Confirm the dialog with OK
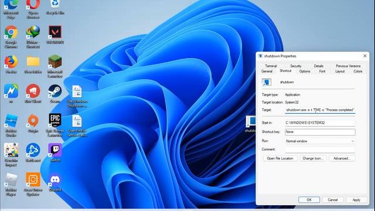Viewport: 375px width, 211px height. coord(309,200)
